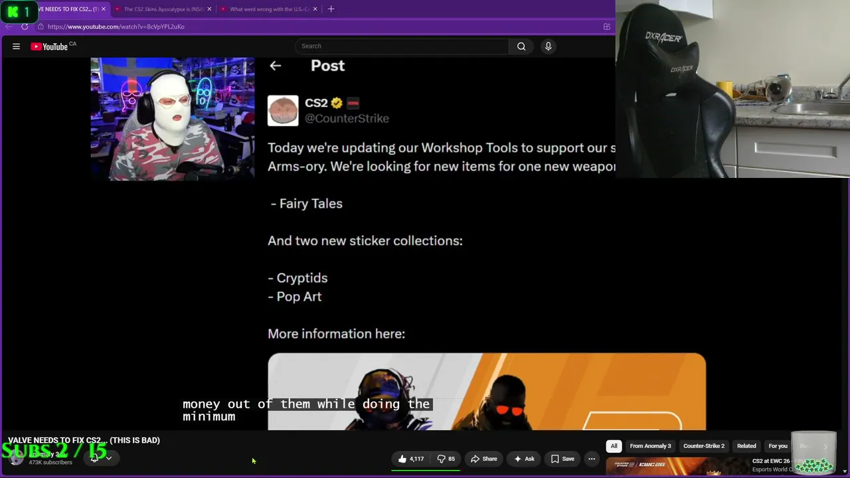
Task: Focus the browser address bar URL
Action: point(116,27)
